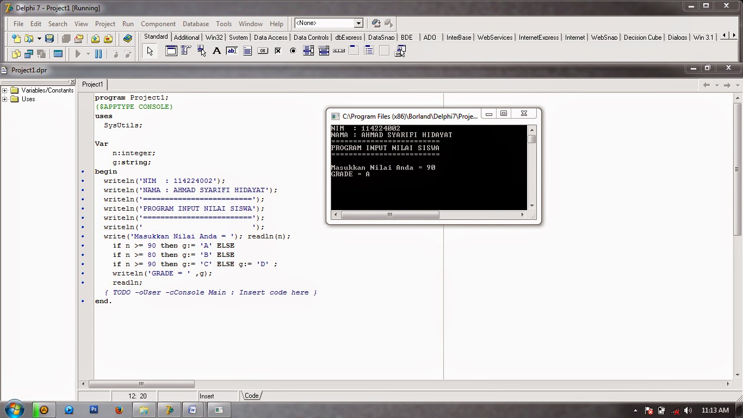Open the desktop layout <None> dropdown
743x418 pixels.
pos(358,23)
